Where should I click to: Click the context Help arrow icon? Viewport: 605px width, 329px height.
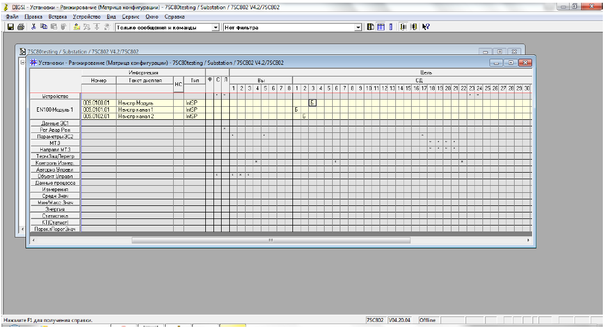[426, 27]
